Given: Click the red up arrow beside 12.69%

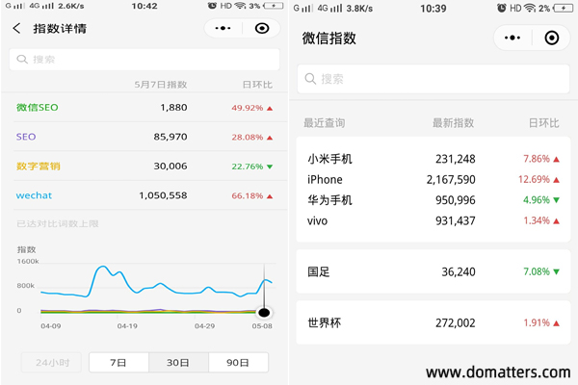Looking at the screenshot, I should (556, 180).
